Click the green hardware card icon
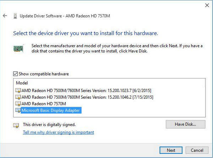This screenshot has width=213, height=158. [x=18, y=49]
